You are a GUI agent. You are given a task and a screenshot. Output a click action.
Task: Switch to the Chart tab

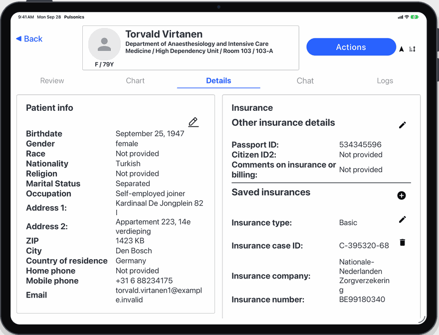point(135,81)
